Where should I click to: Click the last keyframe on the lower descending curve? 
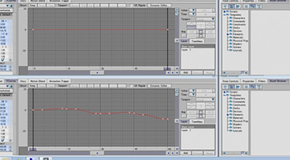pos(167,119)
